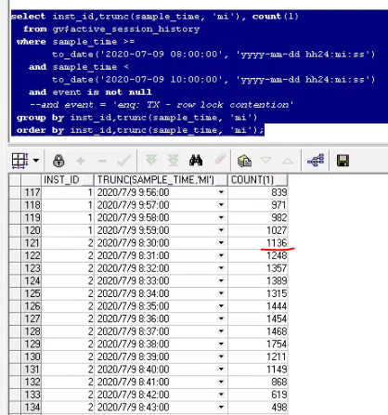Click the INST_ID column header
This screenshot has height=415, width=388.
tap(68, 180)
